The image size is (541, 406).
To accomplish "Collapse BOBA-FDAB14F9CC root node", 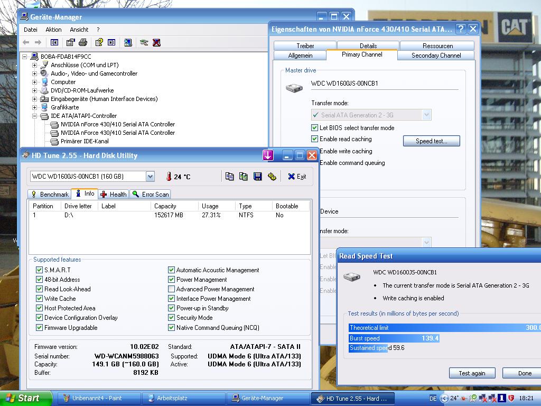I will coord(25,57).
